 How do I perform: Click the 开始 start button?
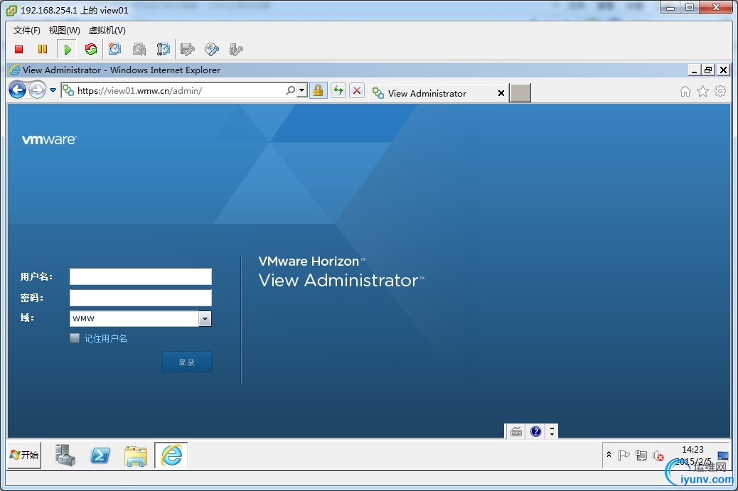click(24, 455)
